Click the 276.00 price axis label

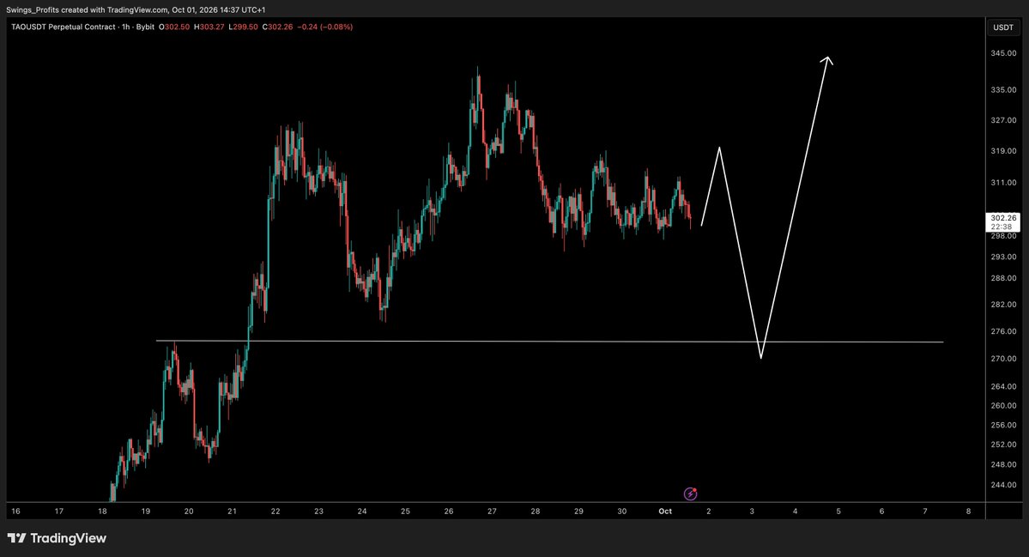(x=1003, y=332)
